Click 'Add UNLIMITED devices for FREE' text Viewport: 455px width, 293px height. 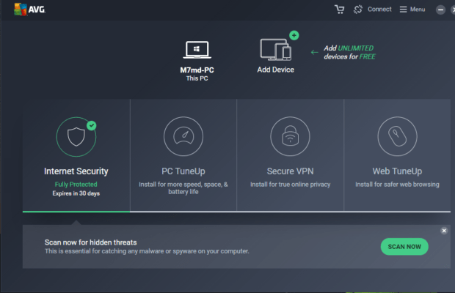pos(349,53)
